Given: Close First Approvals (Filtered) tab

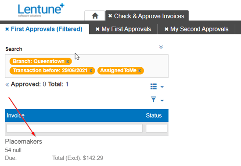Looking at the screenshot, I should coord(7,29).
